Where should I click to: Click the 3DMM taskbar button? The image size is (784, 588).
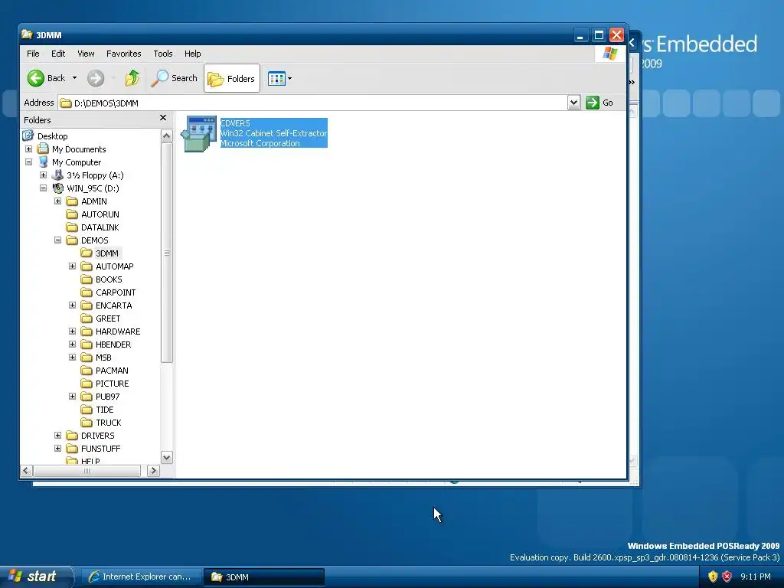pos(264,577)
